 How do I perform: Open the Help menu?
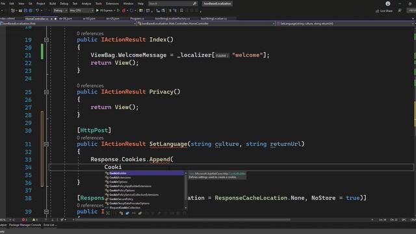point(140,4)
